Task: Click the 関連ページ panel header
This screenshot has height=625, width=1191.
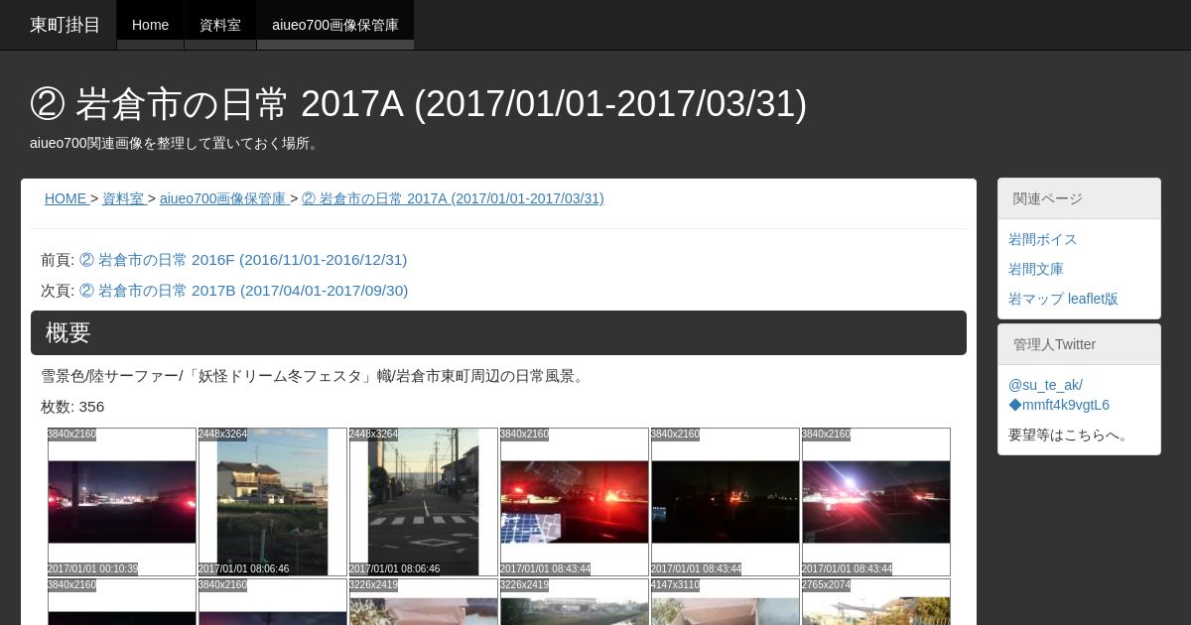Action: tap(1079, 198)
